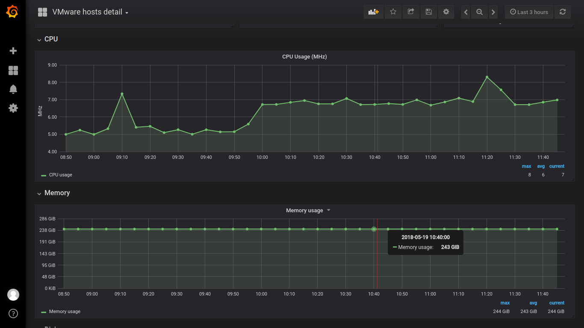Shift time range backward with left arrow
The width and height of the screenshot is (584, 328).
point(466,12)
